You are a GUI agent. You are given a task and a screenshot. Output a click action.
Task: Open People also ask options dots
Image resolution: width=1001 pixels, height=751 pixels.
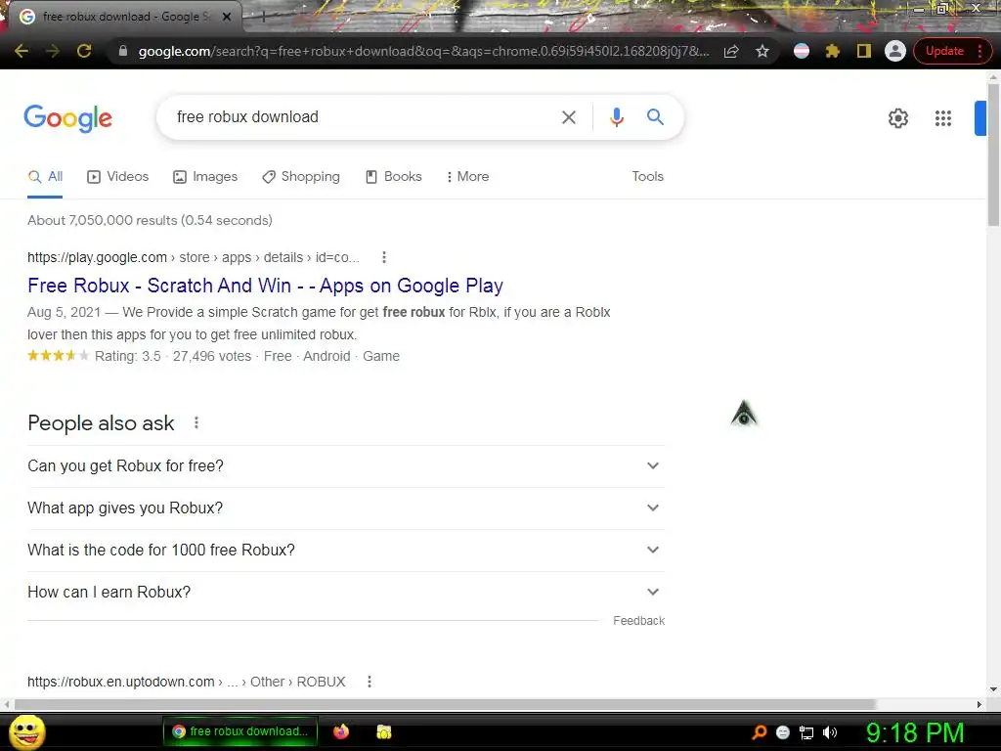tap(196, 422)
